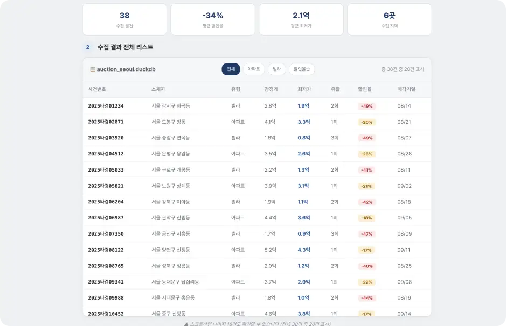Click the address 서울 성북구 정릉동
Viewport: 506px width, 326px height.
coord(171,266)
